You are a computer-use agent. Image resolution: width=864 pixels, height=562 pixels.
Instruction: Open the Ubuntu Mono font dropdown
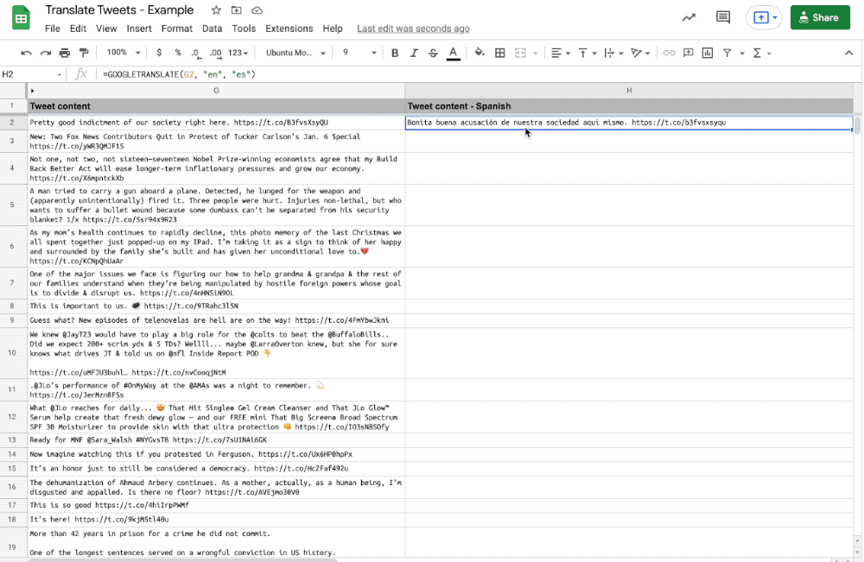click(x=295, y=53)
